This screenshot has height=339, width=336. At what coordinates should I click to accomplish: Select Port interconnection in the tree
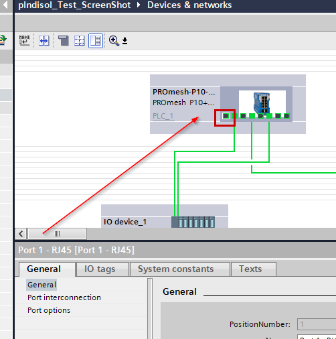(x=64, y=297)
